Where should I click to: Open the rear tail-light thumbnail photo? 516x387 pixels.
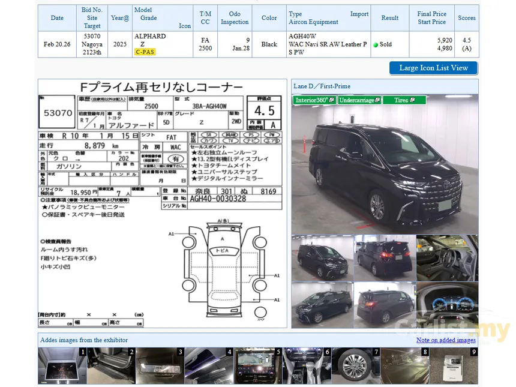click(385, 258)
